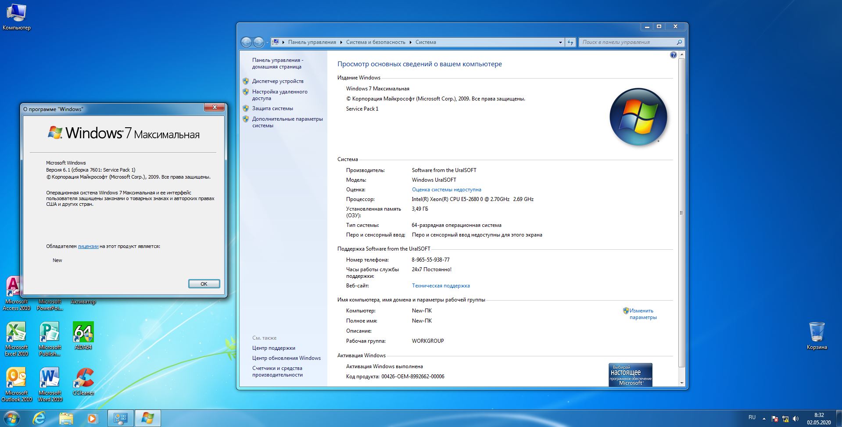Go to Система и безопасность breadcrumb
Image resolution: width=842 pixels, height=427 pixels.
click(376, 42)
